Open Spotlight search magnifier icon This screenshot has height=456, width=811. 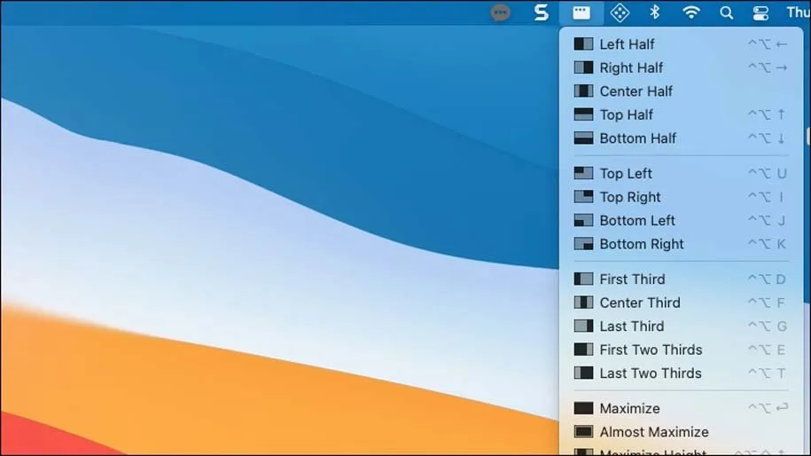pyautogui.click(x=726, y=12)
